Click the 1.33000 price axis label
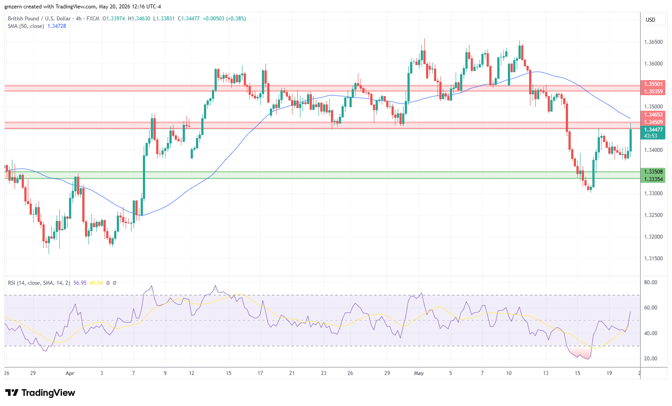 (x=653, y=193)
